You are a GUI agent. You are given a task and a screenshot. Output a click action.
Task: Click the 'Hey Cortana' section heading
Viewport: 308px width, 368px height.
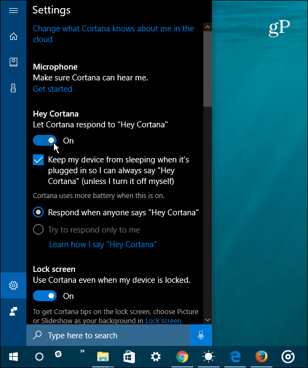[x=56, y=114]
